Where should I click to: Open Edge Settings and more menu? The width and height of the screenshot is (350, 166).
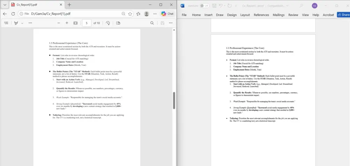(x=155, y=14)
